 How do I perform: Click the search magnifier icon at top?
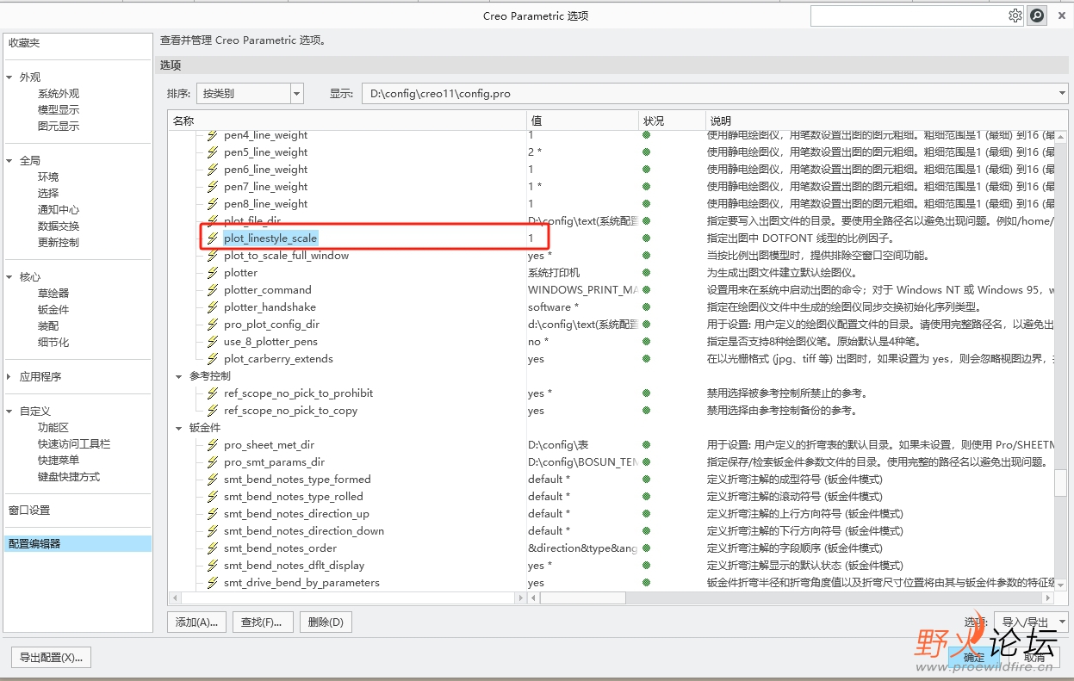(1038, 15)
